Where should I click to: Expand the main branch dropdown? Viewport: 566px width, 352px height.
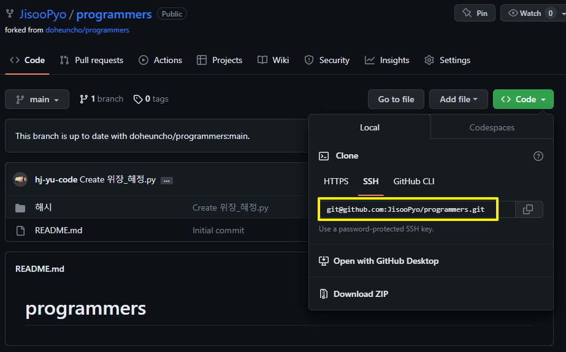pos(37,99)
